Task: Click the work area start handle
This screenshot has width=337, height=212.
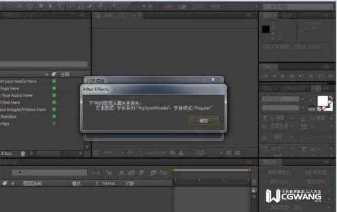Action: [174, 171]
